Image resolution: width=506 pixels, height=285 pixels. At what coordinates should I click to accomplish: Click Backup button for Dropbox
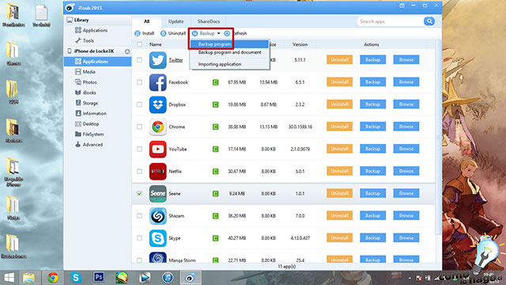(372, 104)
